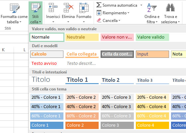
Task: Pick the 40% - Colore 4 swatch
Action: point(152,106)
